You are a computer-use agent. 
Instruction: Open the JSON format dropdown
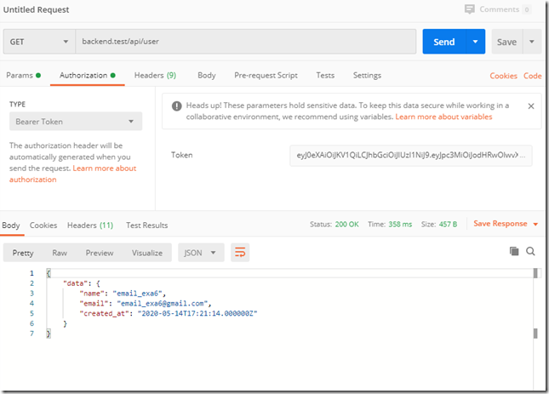(x=201, y=252)
